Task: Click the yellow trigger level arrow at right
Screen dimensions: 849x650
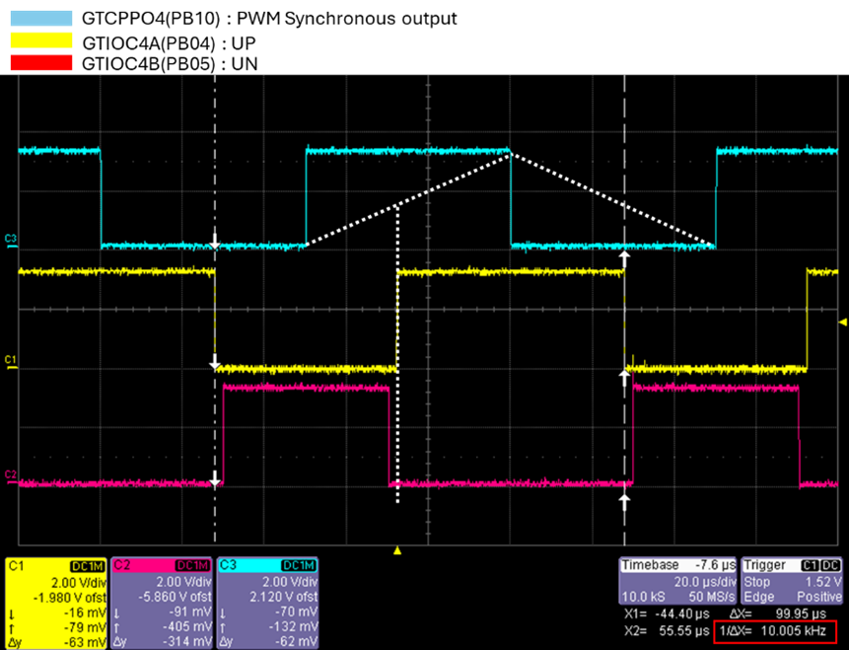Action: (842, 323)
